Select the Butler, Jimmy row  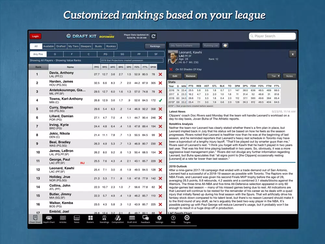(x=97, y=196)
